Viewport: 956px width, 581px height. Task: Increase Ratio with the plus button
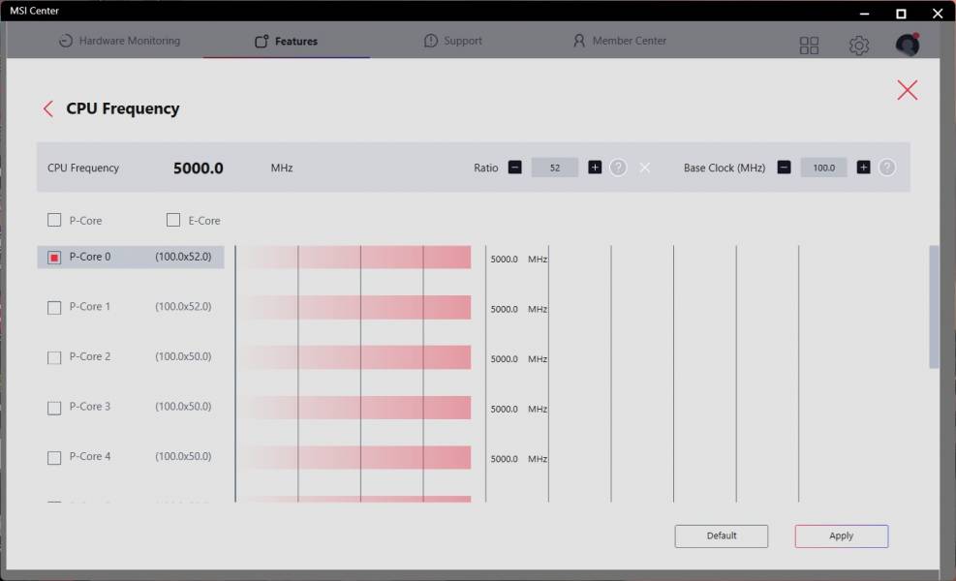tap(595, 168)
